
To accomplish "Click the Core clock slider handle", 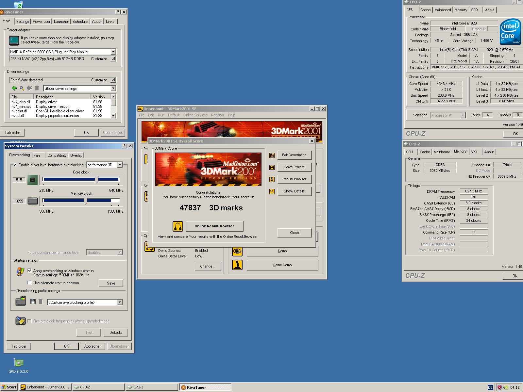I will click(97, 179).
